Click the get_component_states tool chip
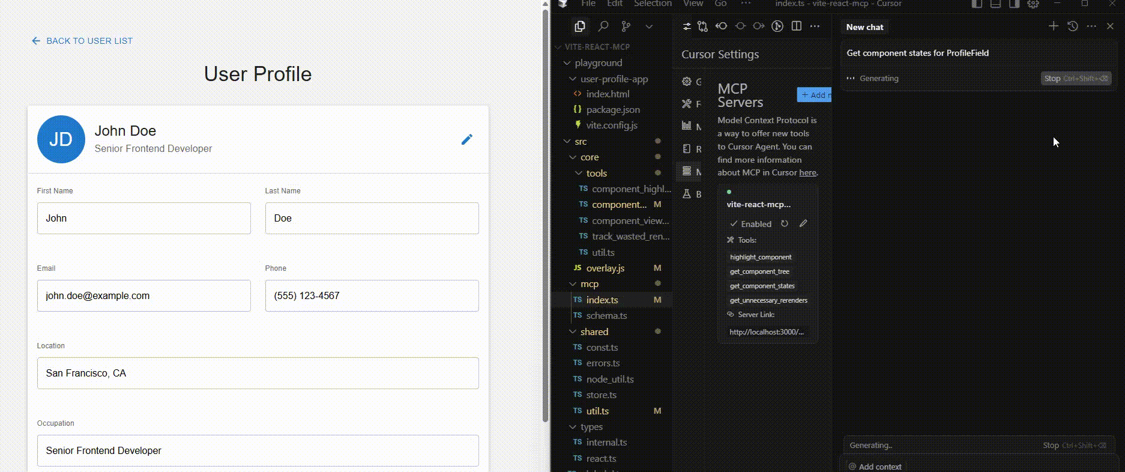Viewport: 1125px width, 472px height. click(762, 286)
